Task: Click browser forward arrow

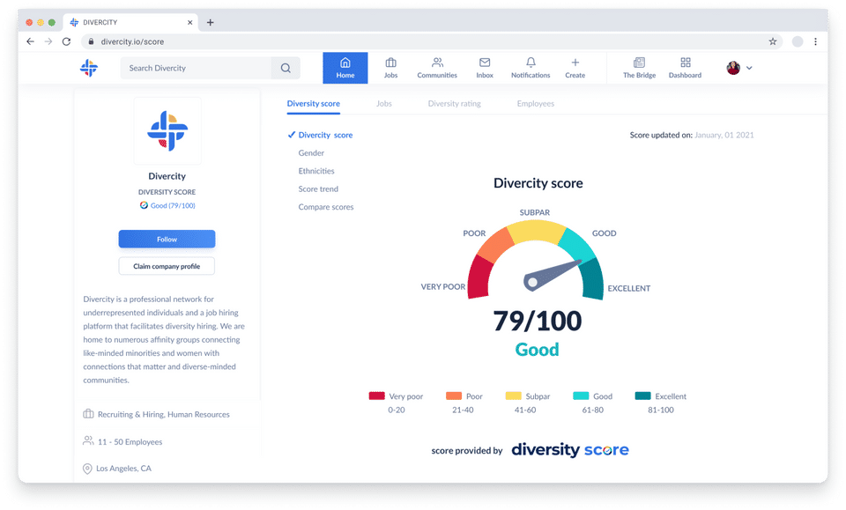Action: (48, 41)
